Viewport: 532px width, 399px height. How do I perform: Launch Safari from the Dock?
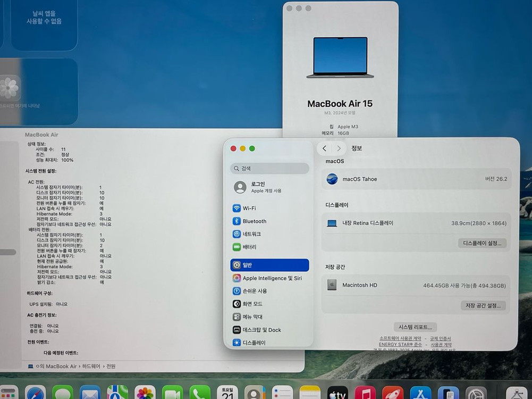[34, 394]
